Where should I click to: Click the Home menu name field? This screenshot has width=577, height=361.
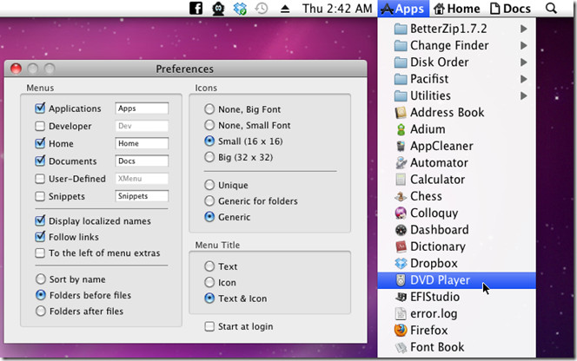pos(142,143)
